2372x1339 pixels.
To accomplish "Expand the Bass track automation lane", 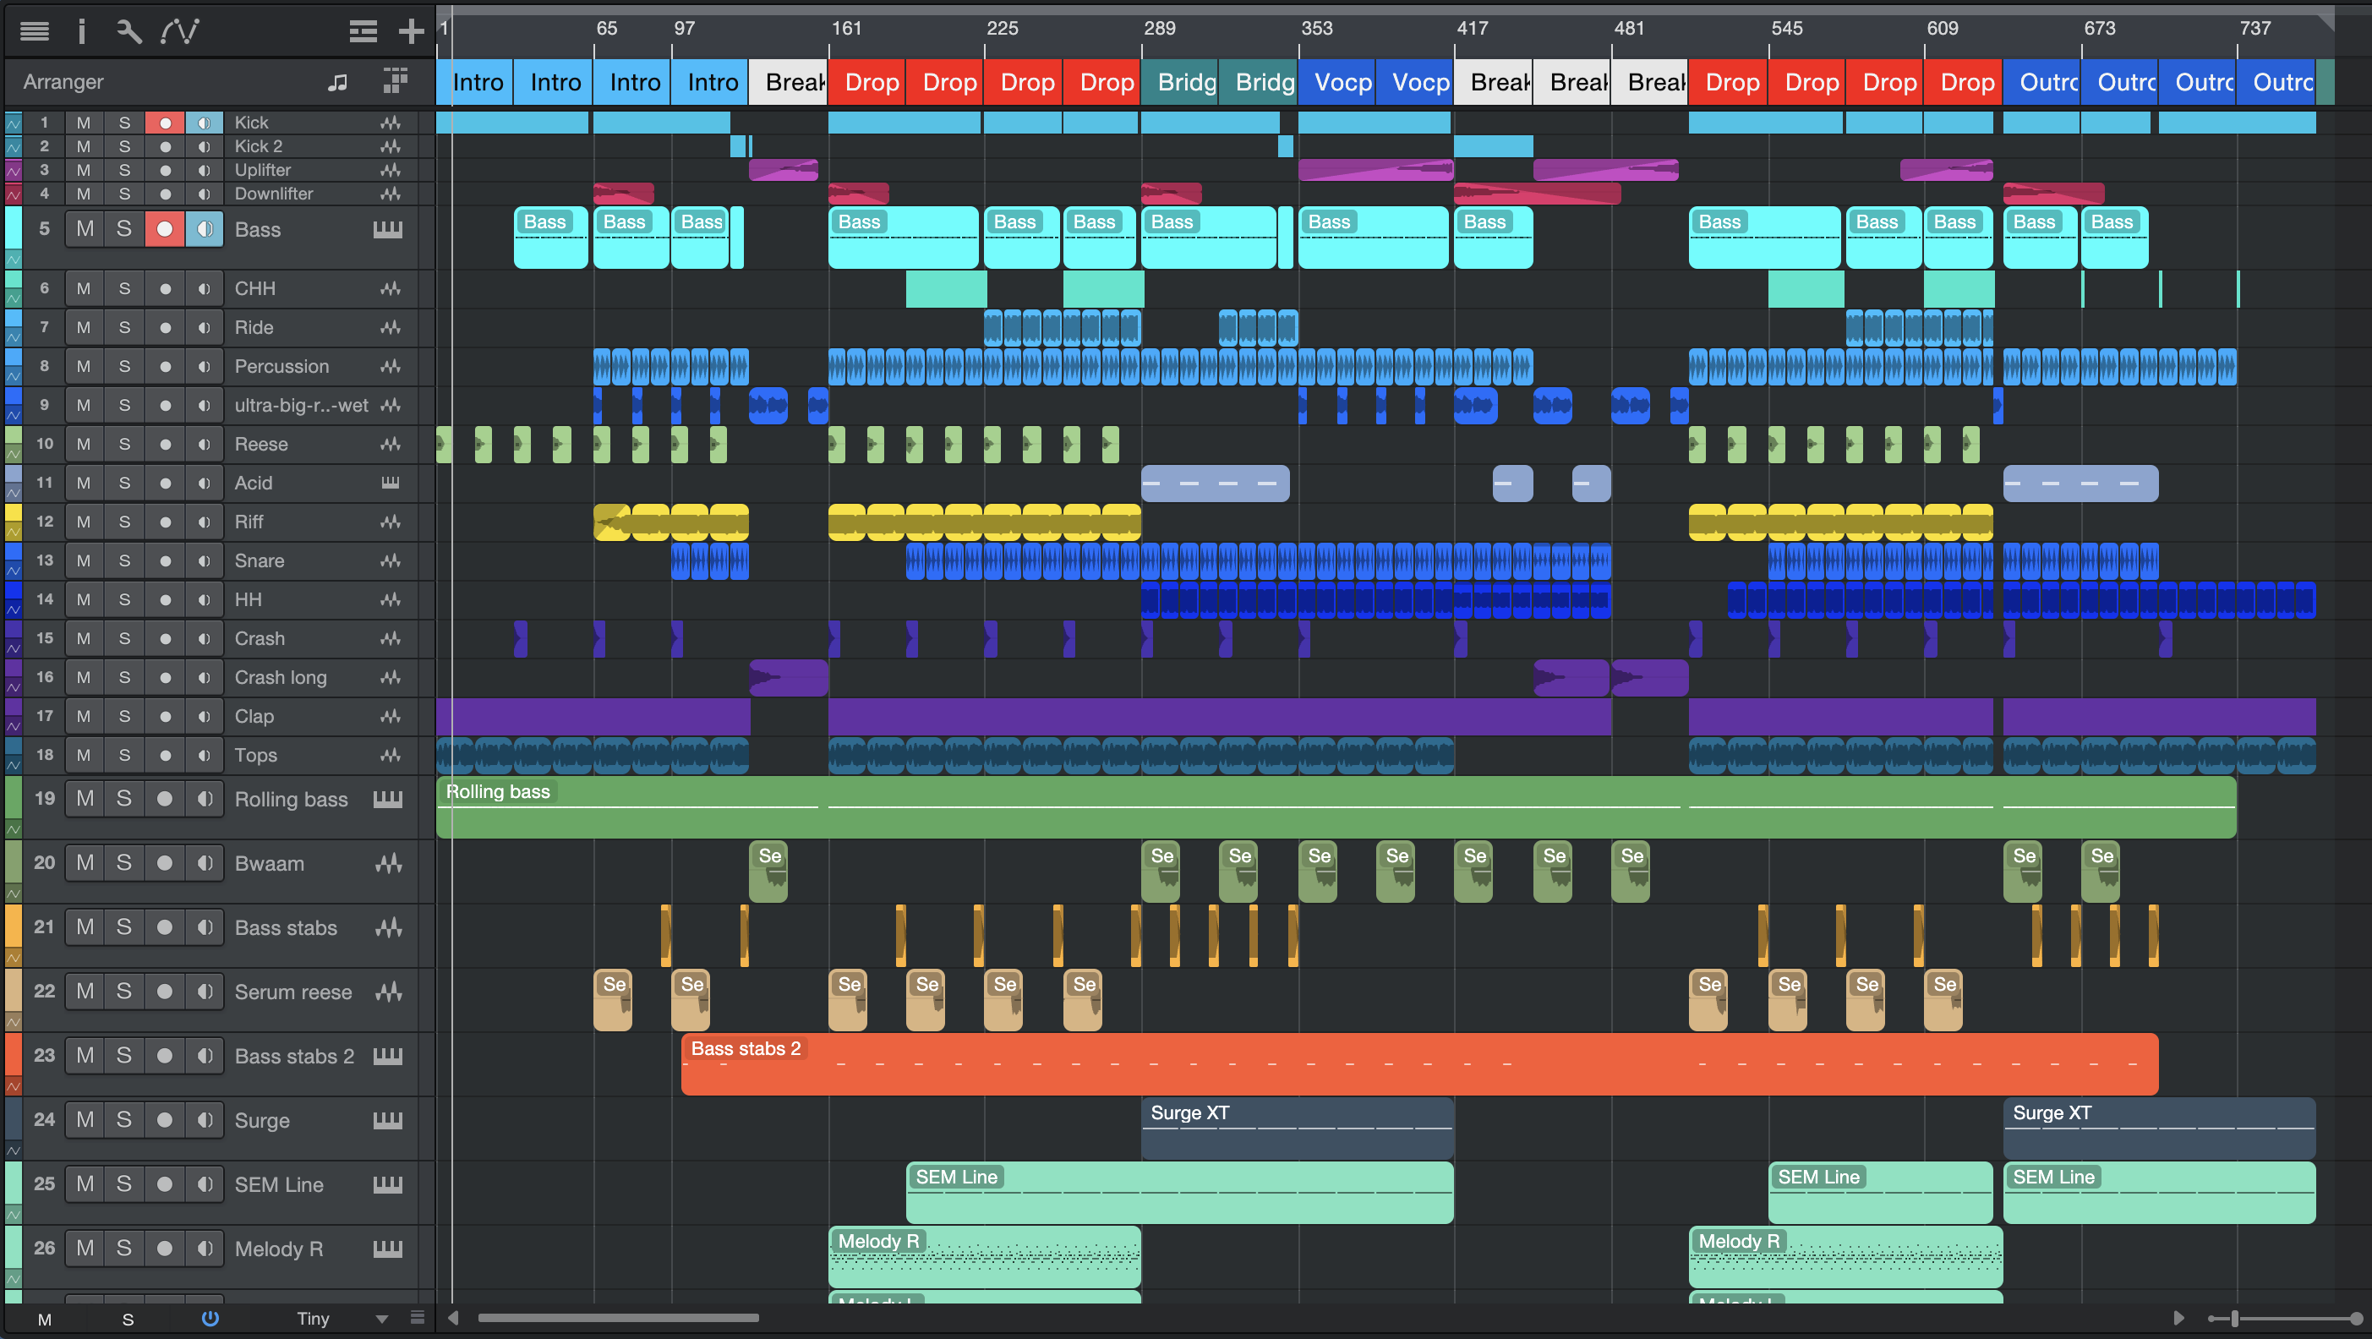I will pos(13,260).
